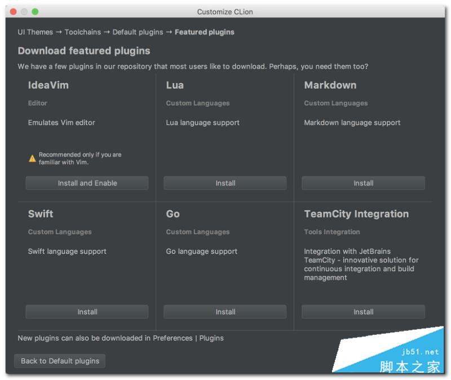This screenshot has width=451, height=380.
Task: Click the IdeaVim plugin title
Action: coord(48,85)
